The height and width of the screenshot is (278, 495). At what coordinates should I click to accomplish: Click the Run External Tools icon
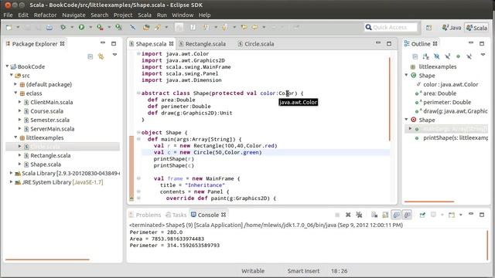(x=100, y=28)
